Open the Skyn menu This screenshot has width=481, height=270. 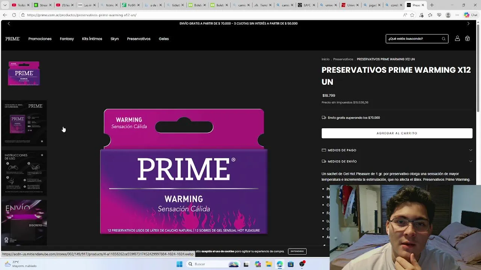coord(115,39)
